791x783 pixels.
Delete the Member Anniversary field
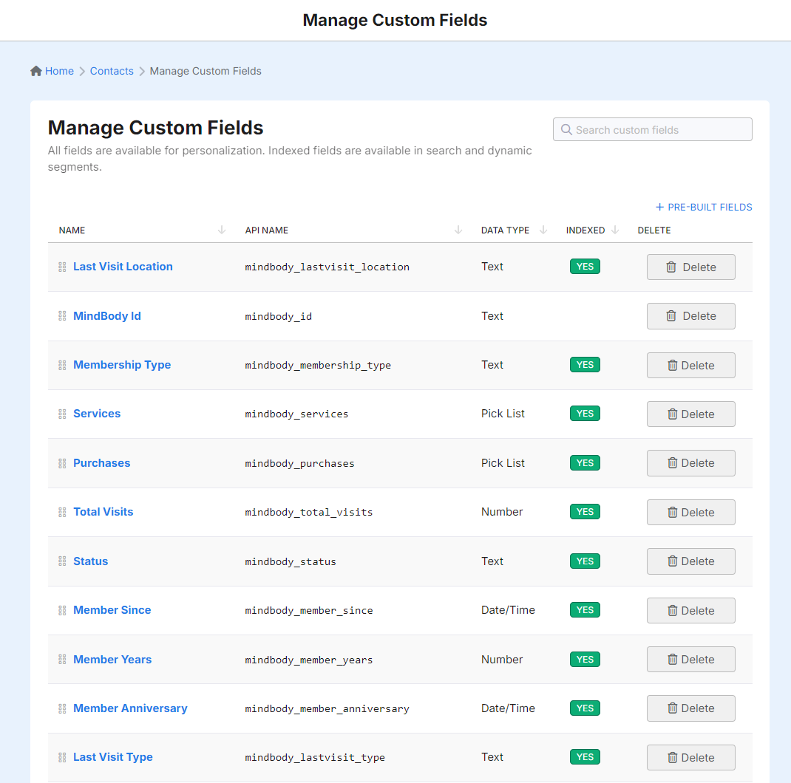click(x=690, y=708)
